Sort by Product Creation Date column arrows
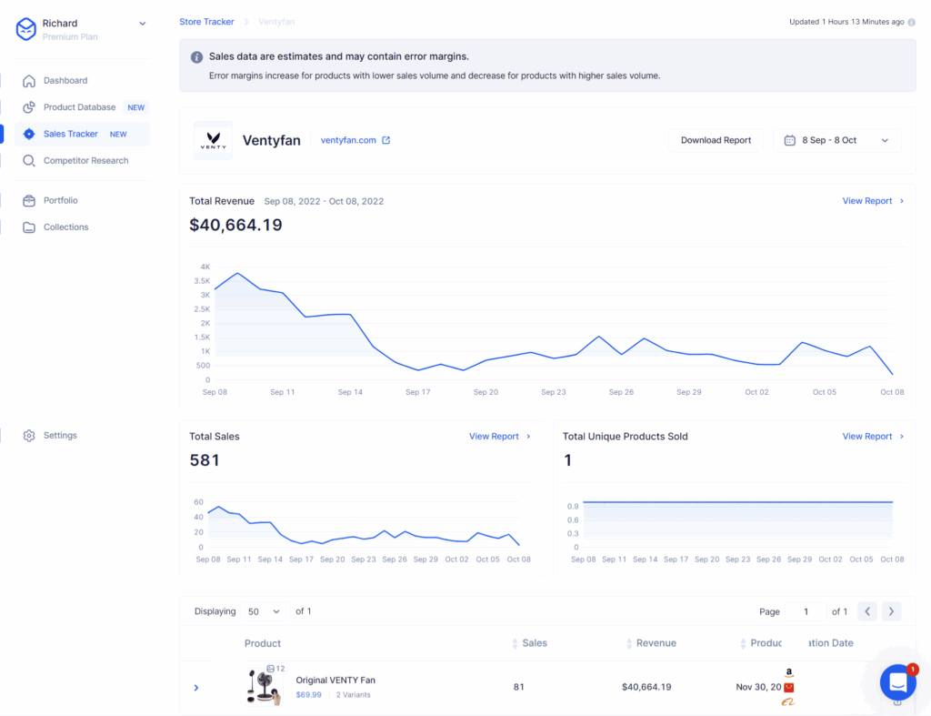 [x=743, y=643]
